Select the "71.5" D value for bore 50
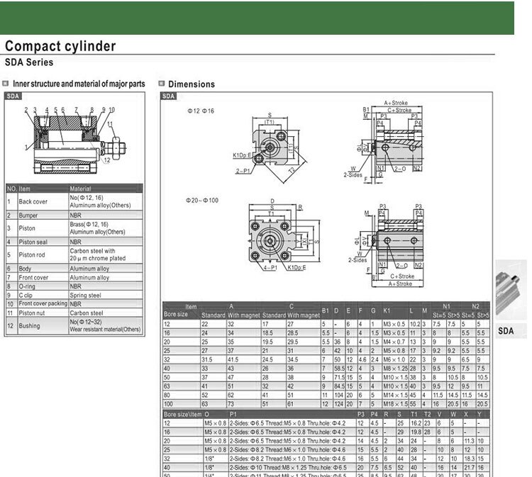The image size is (532, 477). pos(339,377)
